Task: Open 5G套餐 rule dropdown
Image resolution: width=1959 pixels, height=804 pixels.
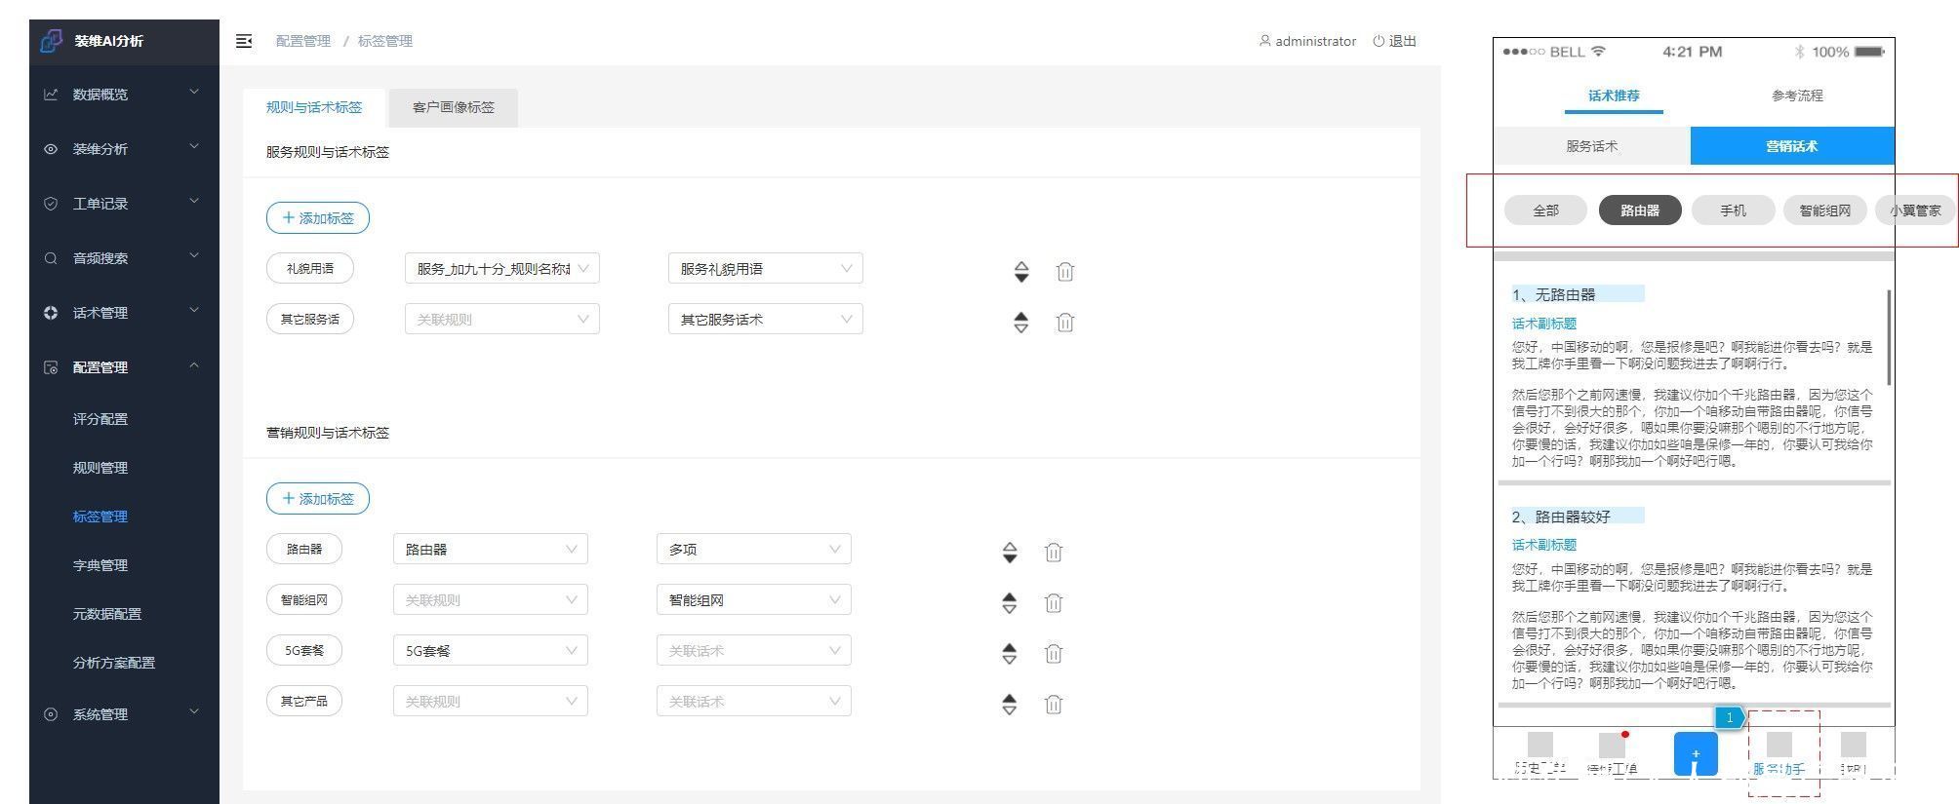Action: click(491, 651)
